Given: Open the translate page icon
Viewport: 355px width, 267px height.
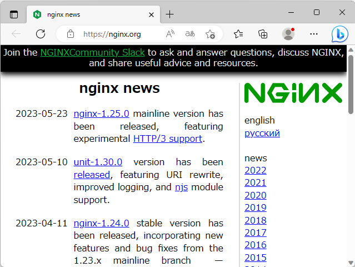Looking at the screenshot, I should coord(190,34).
